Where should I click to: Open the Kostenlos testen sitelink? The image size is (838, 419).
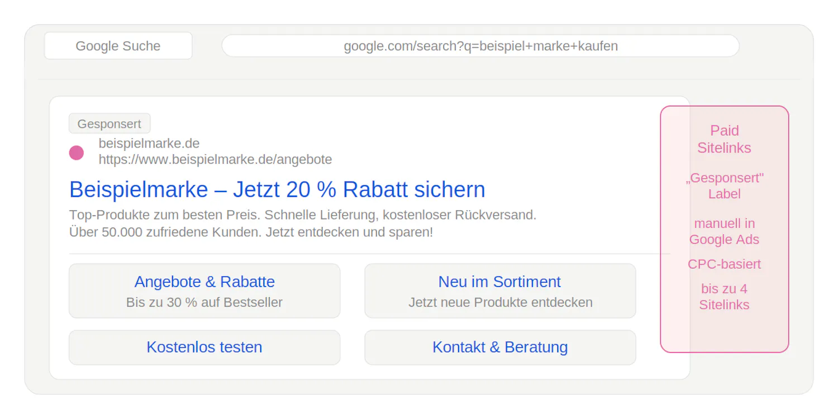[x=204, y=347]
